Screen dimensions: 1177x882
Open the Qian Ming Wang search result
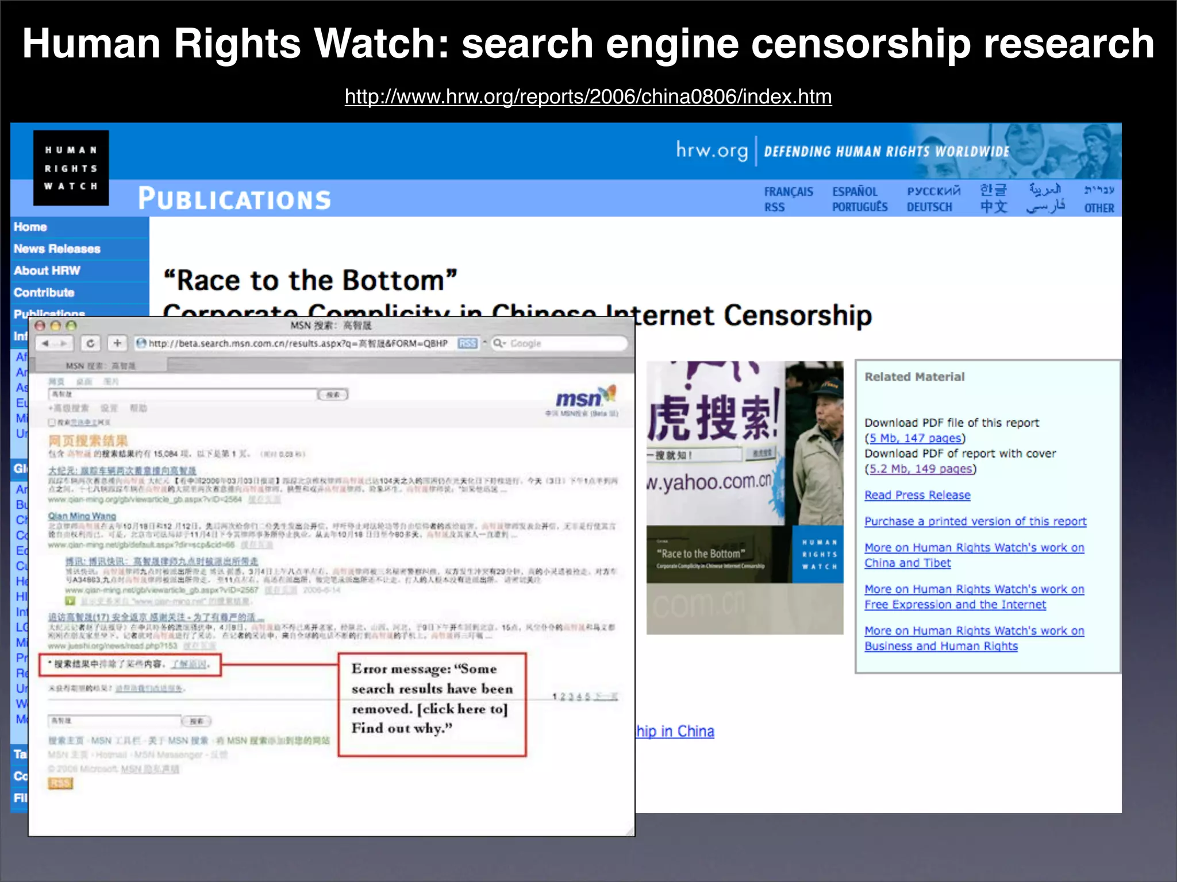[x=82, y=516]
